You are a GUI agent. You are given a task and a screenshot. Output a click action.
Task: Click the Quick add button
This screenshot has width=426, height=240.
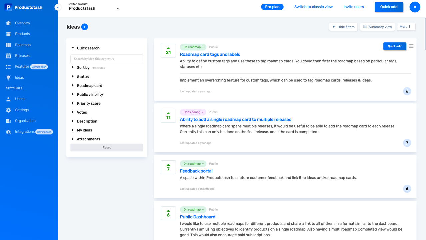389,7
